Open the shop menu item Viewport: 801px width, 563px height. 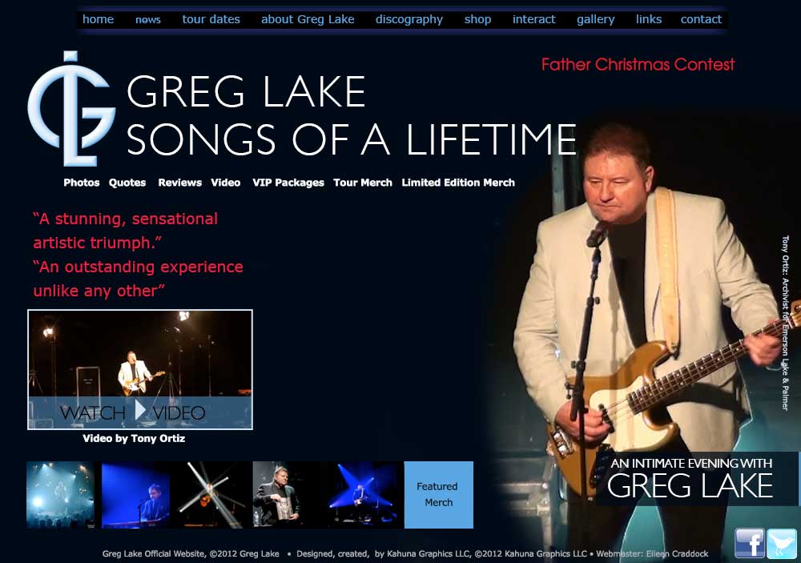(x=477, y=19)
